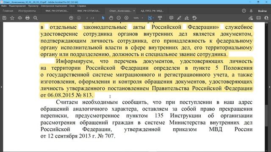Open the Просмотр menu
Screen dimensions: 271x152
tap(33, 6)
